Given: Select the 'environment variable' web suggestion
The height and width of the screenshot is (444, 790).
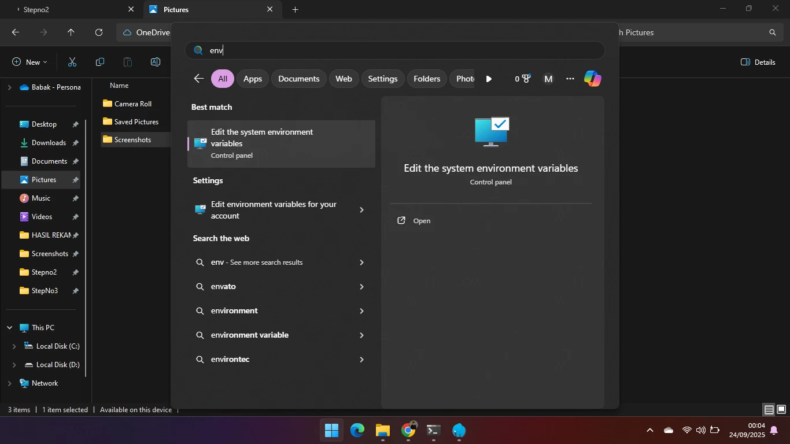Looking at the screenshot, I should coord(250,335).
